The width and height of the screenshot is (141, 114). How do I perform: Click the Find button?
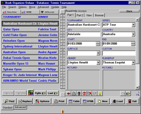tap(9, 101)
